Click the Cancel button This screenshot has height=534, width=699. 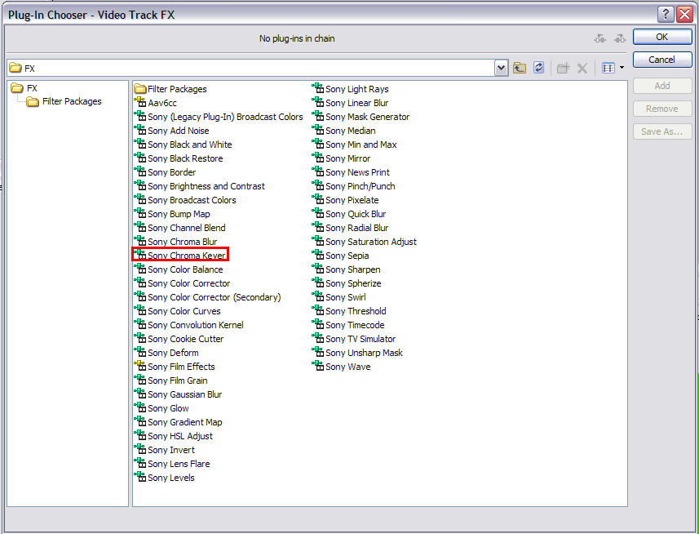[x=662, y=60]
